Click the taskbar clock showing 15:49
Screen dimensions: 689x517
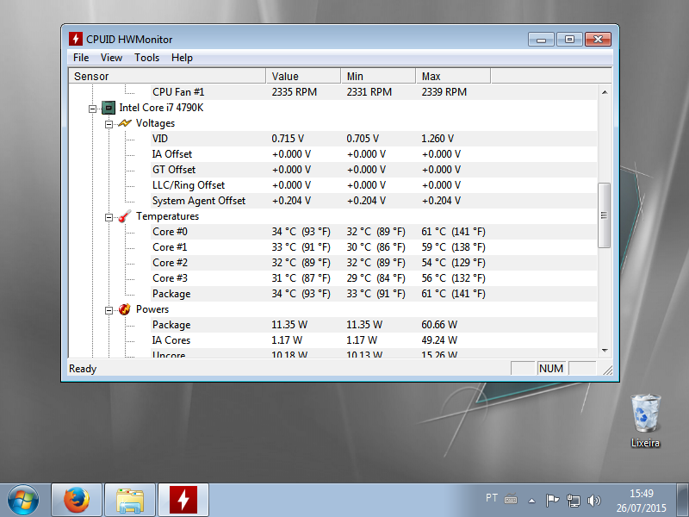click(x=641, y=501)
